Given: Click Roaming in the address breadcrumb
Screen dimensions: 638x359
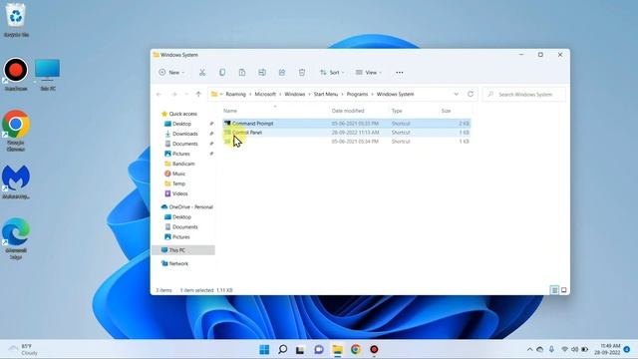Looking at the screenshot, I should (x=235, y=94).
